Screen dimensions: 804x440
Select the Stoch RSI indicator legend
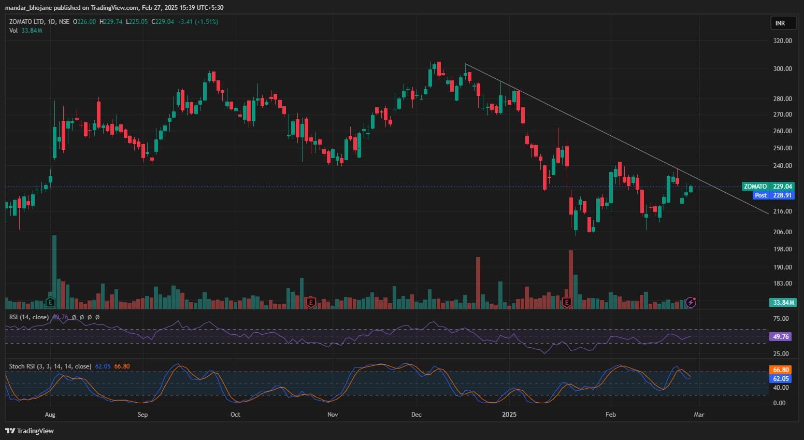[x=50, y=366]
